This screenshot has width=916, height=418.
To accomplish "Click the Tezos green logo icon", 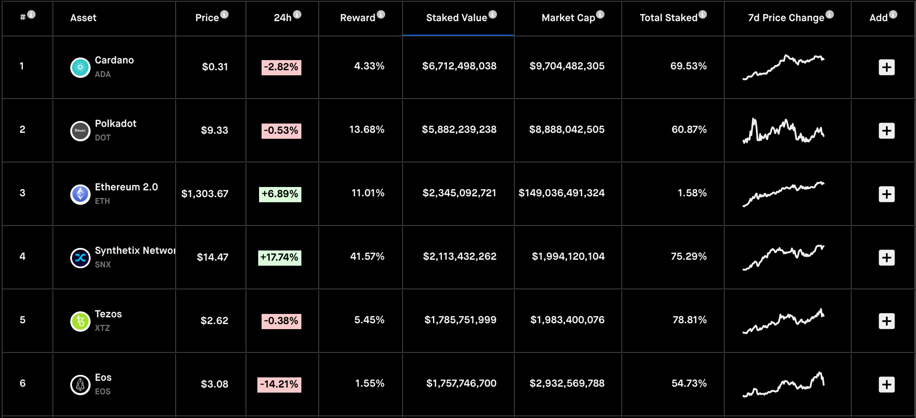I will pos(80,321).
